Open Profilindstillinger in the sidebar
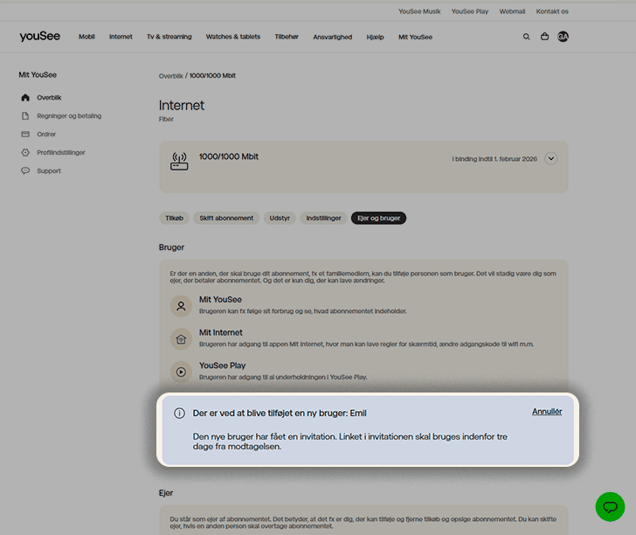The height and width of the screenshot is (535, 636). (61, 152)
